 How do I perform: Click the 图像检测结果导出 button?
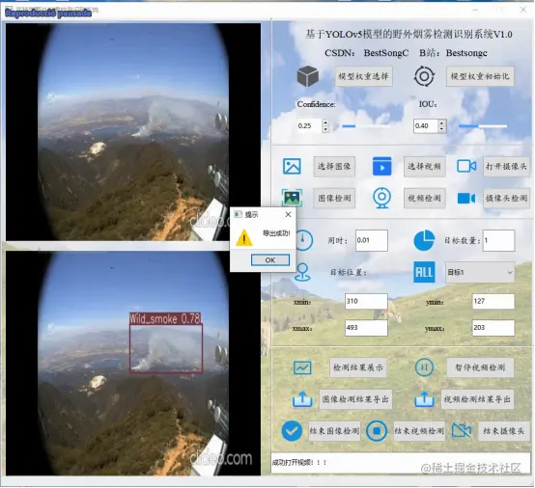coord(355,399)
